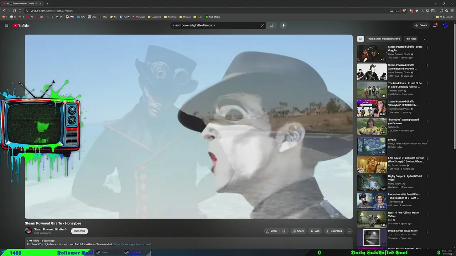Select From Steam Powered Giraffe chip

[x=384, y=39]
